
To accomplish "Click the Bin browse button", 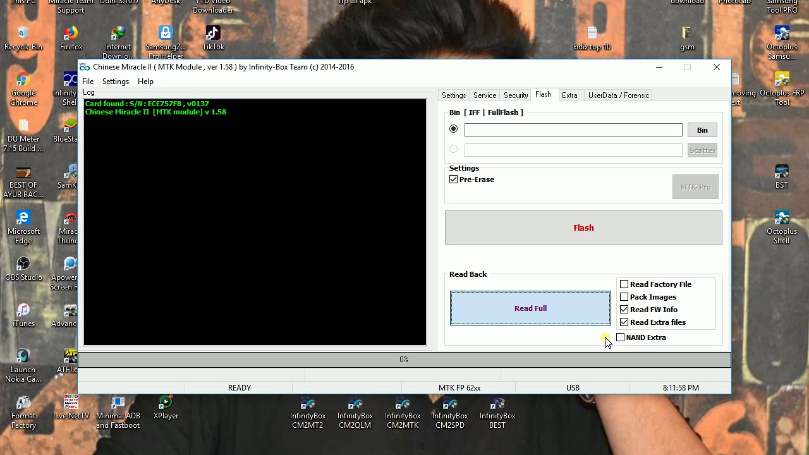I will click(702, 130).
